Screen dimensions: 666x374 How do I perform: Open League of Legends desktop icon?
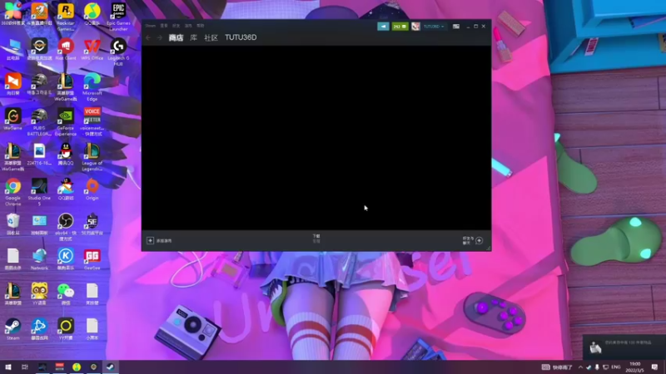point(92,157)
